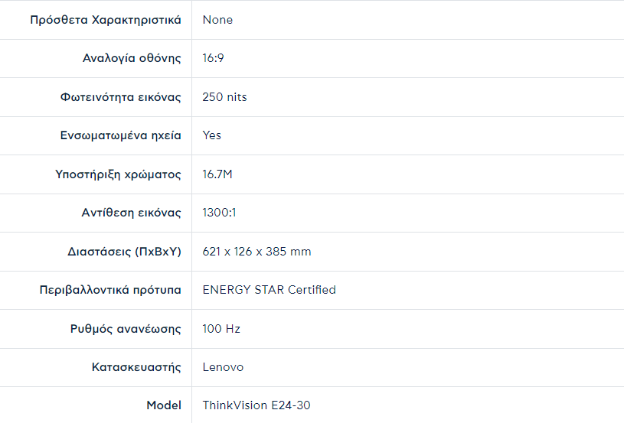Select the '250 nits' brightness value
The width and height of the screenshot is (624, 423).
click(224, 97)
